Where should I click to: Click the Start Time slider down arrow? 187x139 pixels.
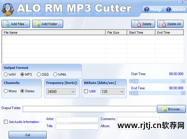pyautogui.click(x=183, y=81)
